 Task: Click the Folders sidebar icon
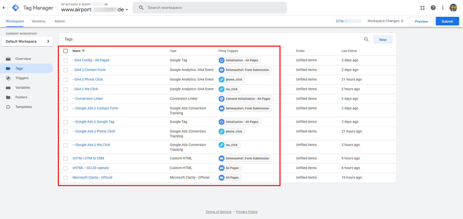coord(8,97)
